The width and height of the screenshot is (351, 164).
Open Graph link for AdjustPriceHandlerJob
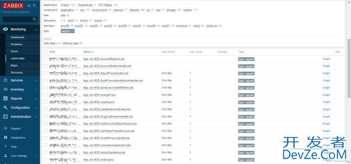click(x=326, y=73)
